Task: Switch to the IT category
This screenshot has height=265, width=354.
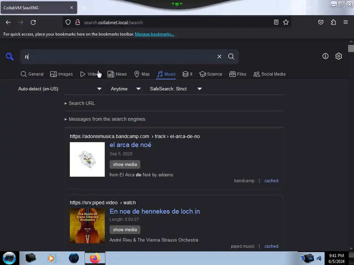Action: pos(187,74)
